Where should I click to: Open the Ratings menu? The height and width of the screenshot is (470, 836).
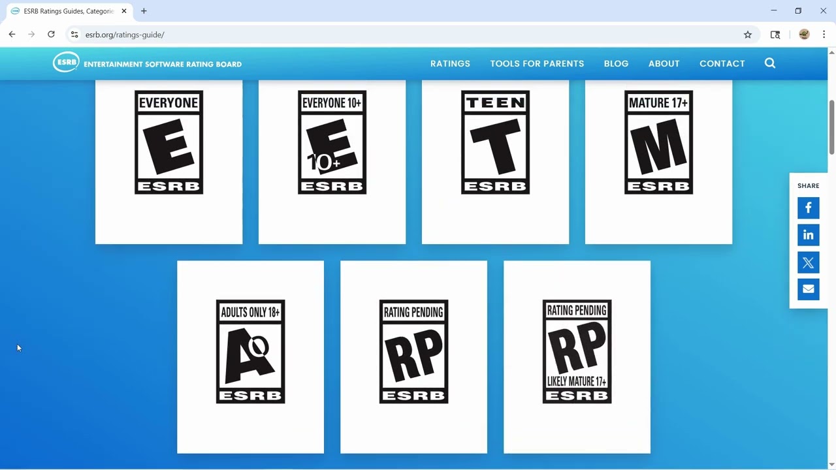point(450,63)
